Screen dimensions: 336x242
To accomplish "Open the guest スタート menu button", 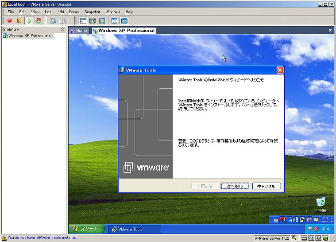I will [87, 229].
